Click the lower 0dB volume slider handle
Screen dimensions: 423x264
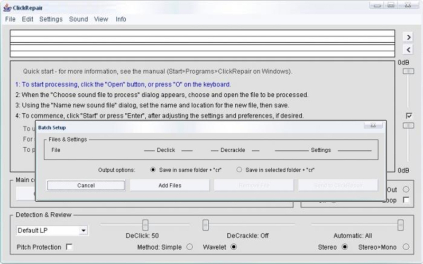coord(408,125)
